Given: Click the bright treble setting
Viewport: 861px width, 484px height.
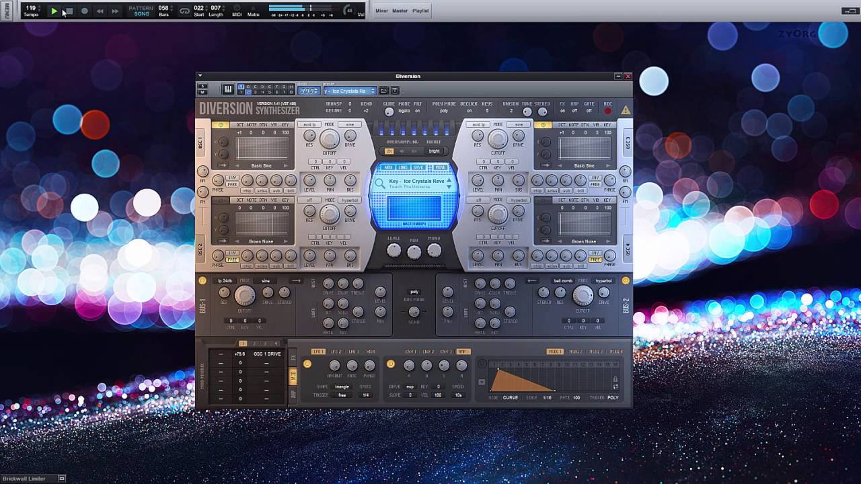Looking at the screenshot, I should [x=435, y=151].
